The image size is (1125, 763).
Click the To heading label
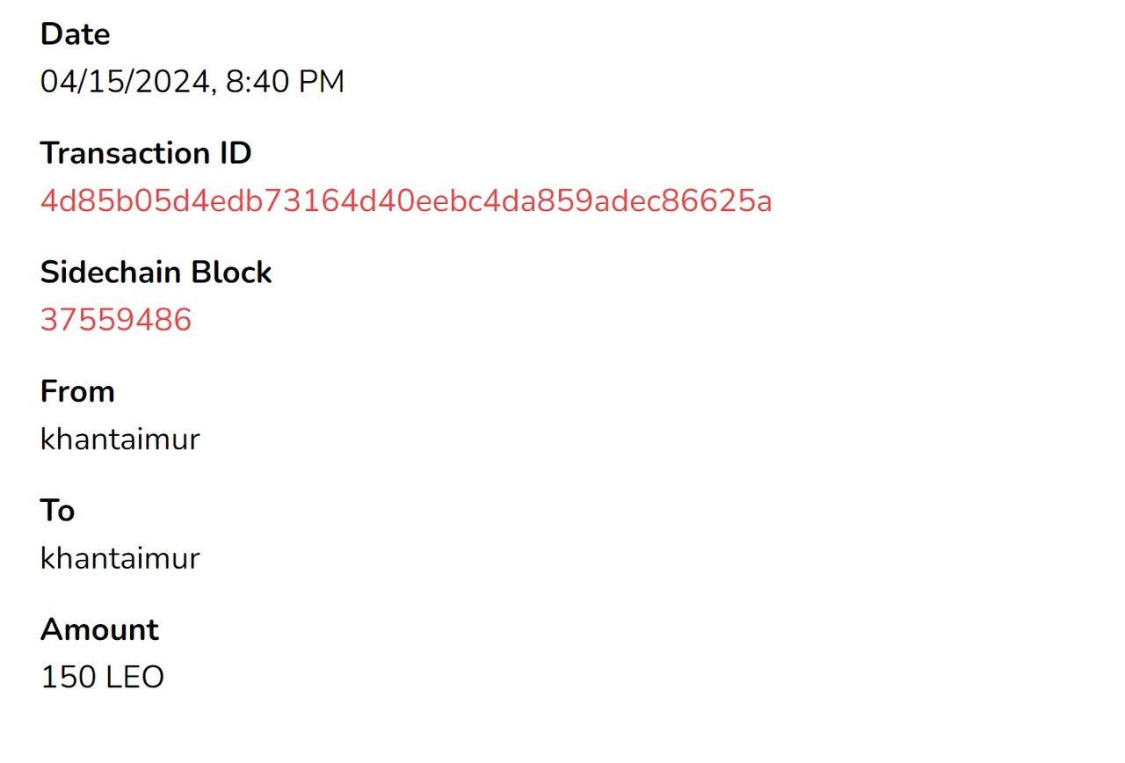pos(57,511)
